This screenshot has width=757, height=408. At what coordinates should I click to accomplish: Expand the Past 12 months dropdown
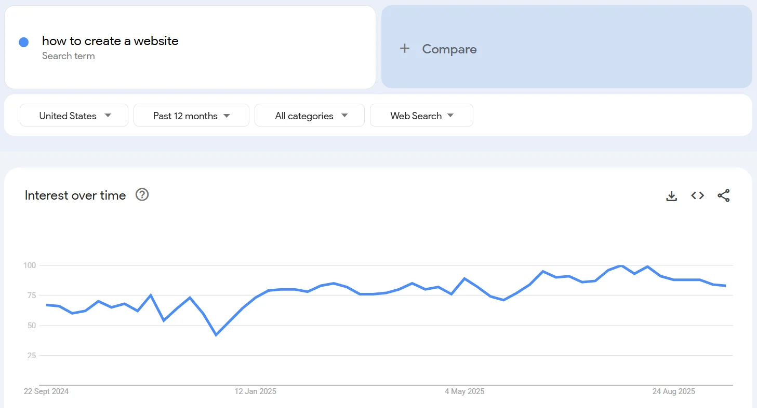point(191,115)
